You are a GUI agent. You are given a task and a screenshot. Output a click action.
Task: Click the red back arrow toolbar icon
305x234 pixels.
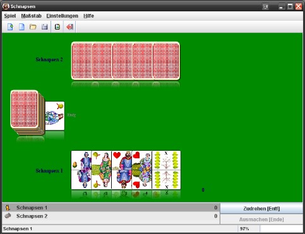pos(69,27)
